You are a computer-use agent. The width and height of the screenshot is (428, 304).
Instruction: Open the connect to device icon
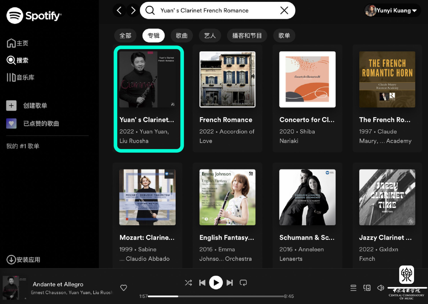(x=367, y=288)
